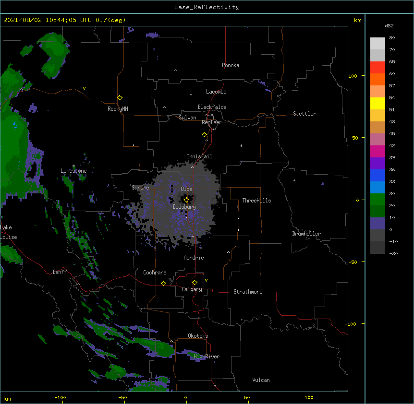Click the Sundre town label
Image resolution: width=414 pixels, height=404 pixels.
click(140, 188)
